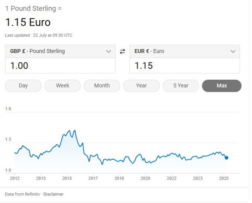
Task: Open the Disclaimer link
Action: coord(53,194)
